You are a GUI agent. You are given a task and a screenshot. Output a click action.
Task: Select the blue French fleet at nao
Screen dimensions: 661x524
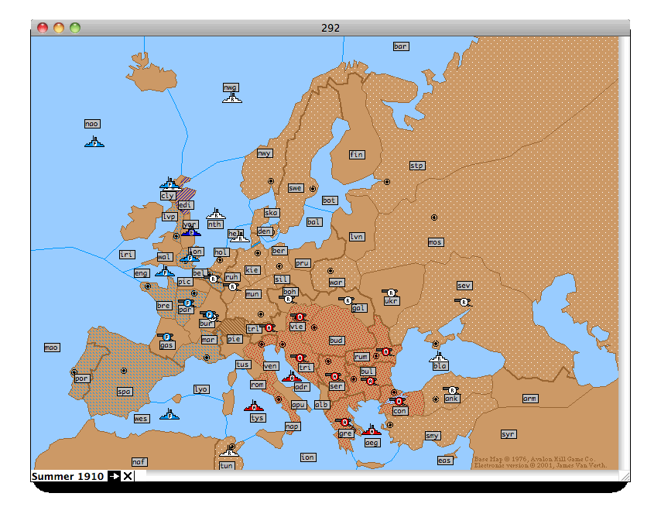[x=94, y=142]
